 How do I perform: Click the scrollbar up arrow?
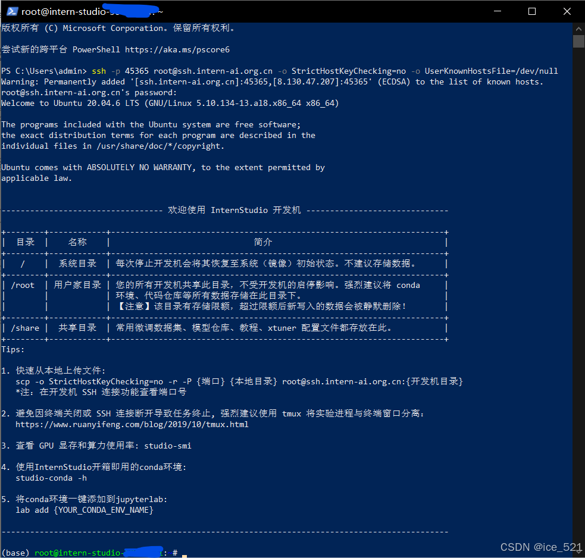pyautogui.click(x=578, y=29)
